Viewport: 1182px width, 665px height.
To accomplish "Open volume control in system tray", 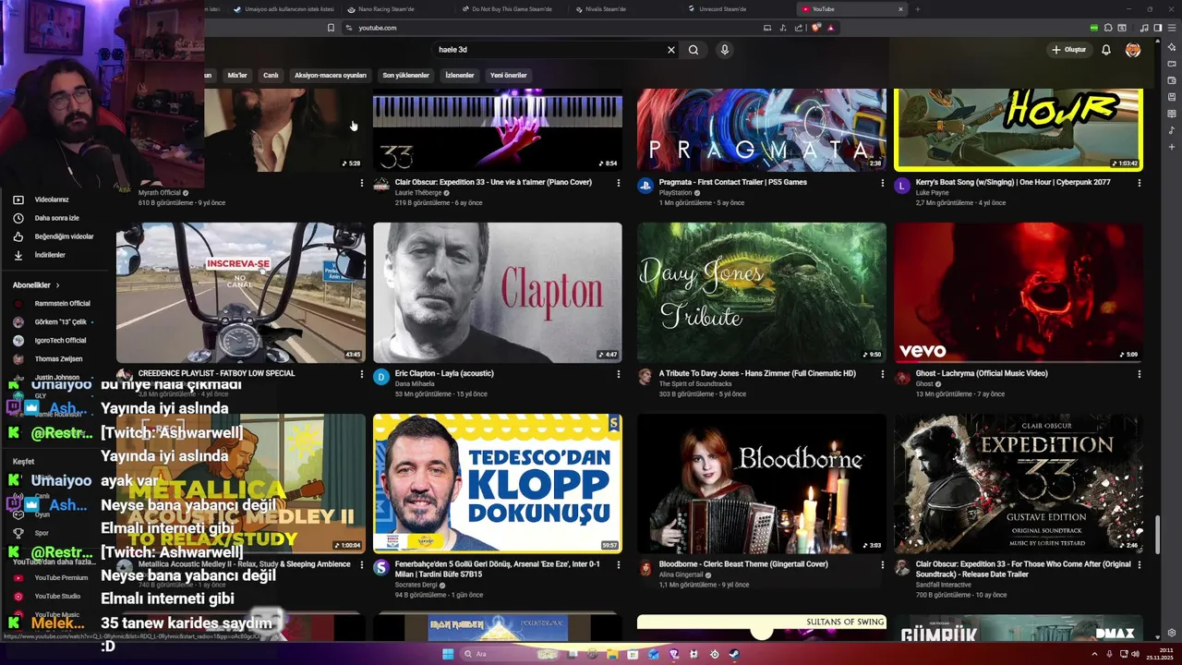I will tap(1136, 654).
